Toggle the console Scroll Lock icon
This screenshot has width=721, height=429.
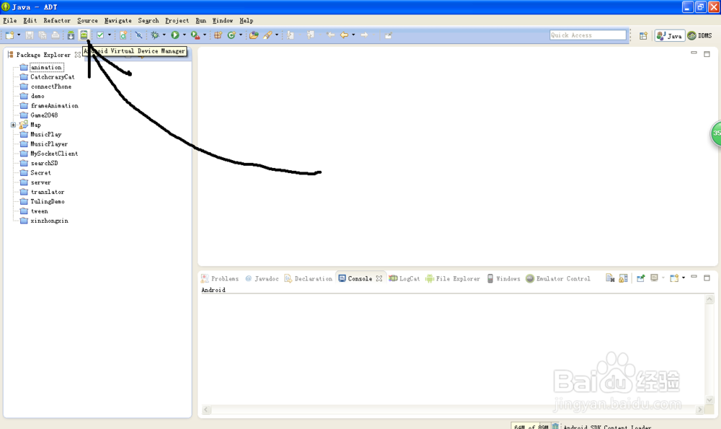[x=623, y=278]
